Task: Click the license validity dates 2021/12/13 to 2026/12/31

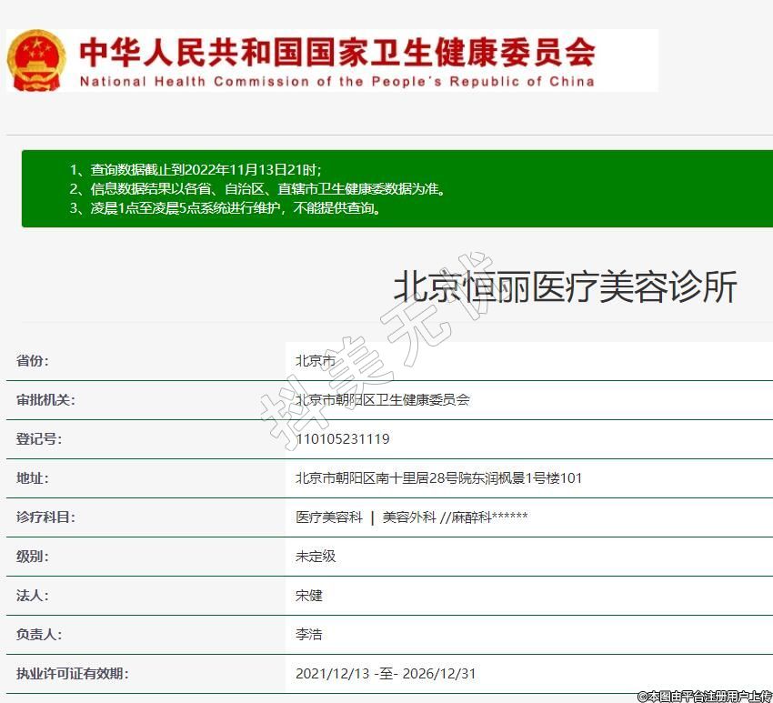Action: [x=386, y=674]
